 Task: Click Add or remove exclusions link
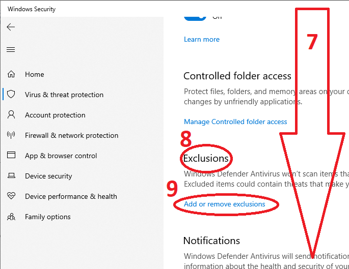[225, 204]
